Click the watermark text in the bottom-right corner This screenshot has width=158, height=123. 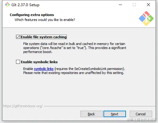pyautogui.click(x=142, y=120)
